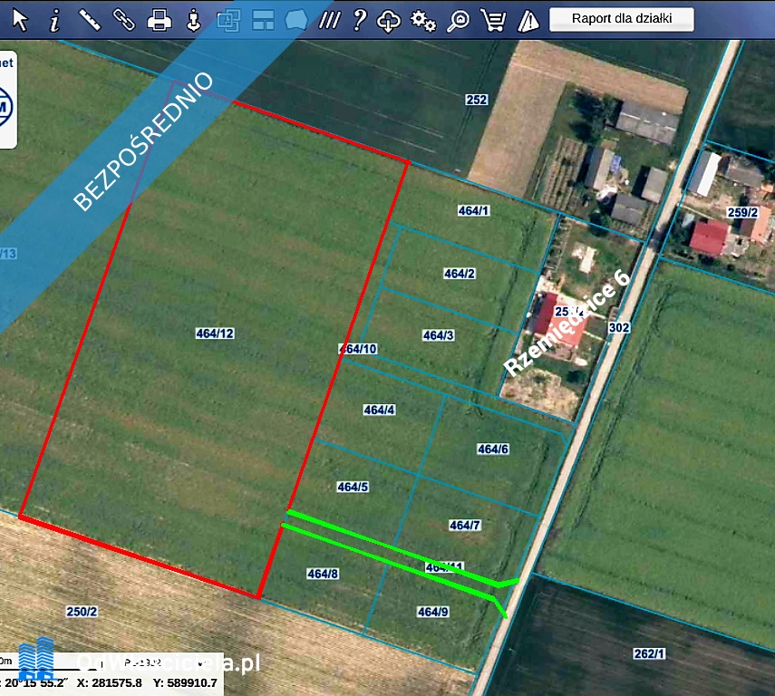Choose the ruler measurement tool
The image size is (775, 696).
89,19
